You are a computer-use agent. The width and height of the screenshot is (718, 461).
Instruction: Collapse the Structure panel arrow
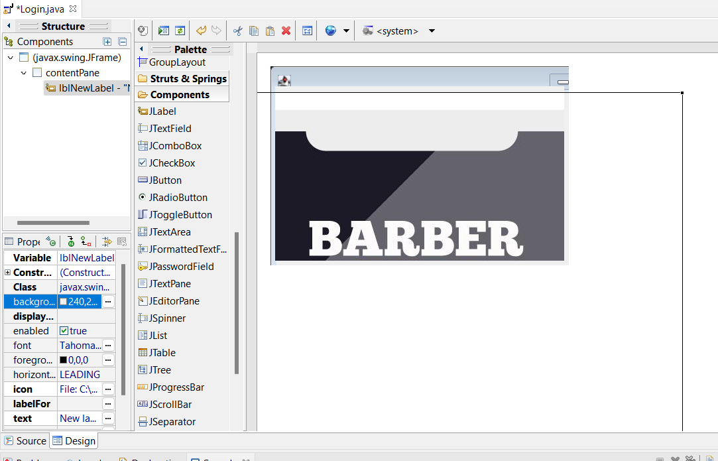pos(9,26)
